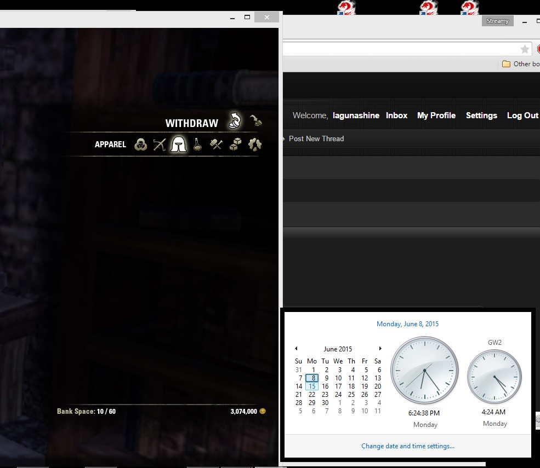Select June 15 in the calendar
The width and height of the screenshot is (540, 468).
312,386
